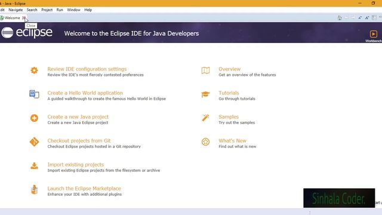Click the Samples magic wand icon

pos(205,118)
